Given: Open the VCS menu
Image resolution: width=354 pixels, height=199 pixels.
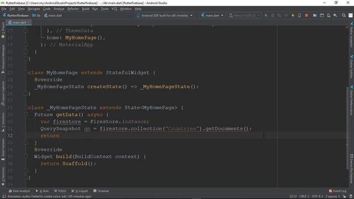Looking at the screenshot, I should click(x=114, y=9).
